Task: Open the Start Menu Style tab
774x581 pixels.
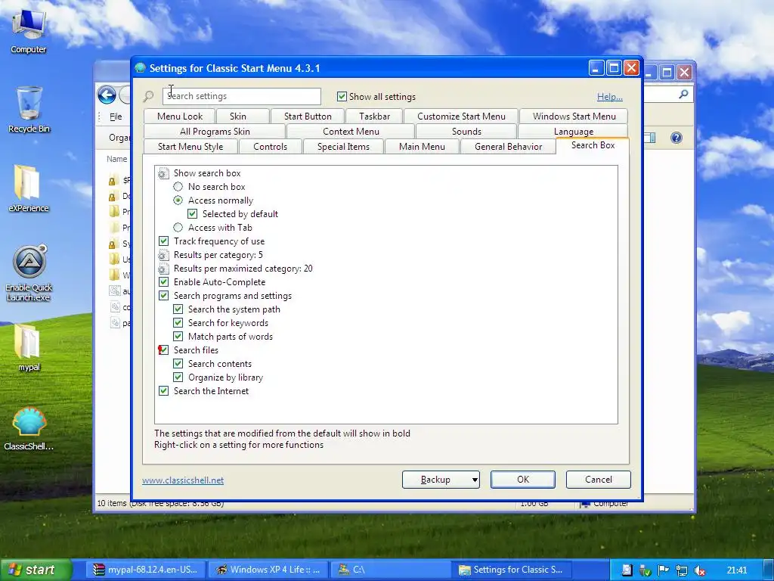Action: point(190,147)
